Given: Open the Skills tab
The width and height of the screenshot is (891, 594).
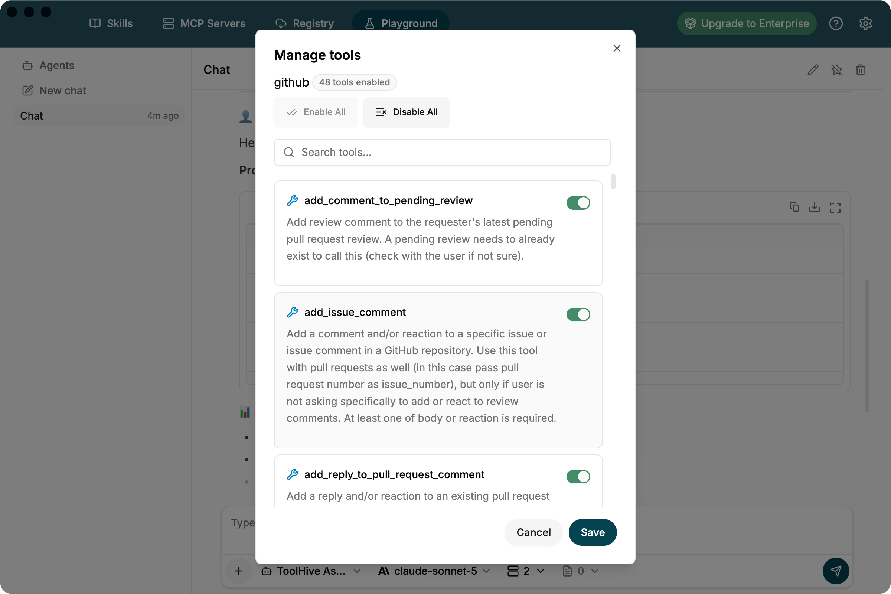Looking at the screenshot, I should [111, 23].
